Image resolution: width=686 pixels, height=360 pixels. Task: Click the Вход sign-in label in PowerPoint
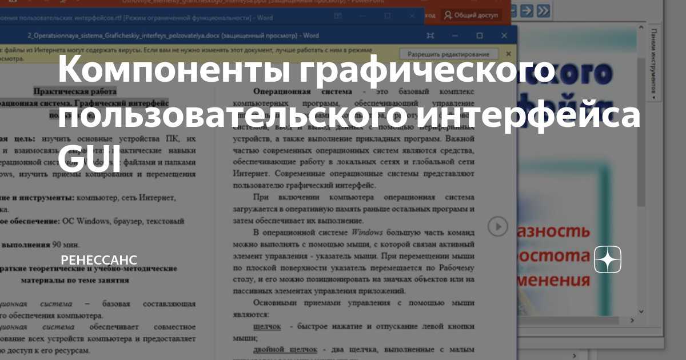pyautogui.click(x=430, y=16)
